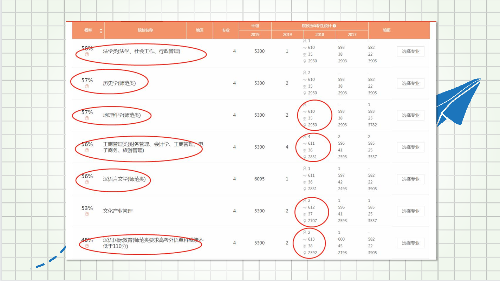The height and width of the screenshot is (281, 500).
Task: Click 选择专业 button for 历史学(师范类)
Action: 410,83
